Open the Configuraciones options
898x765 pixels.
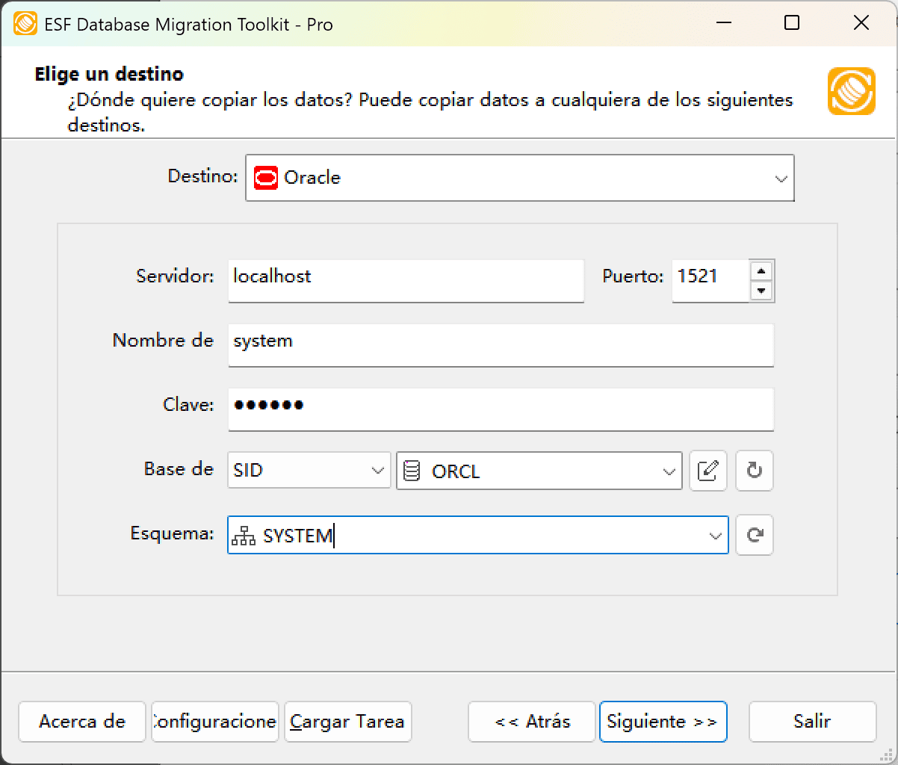click(x=214, y=722)
